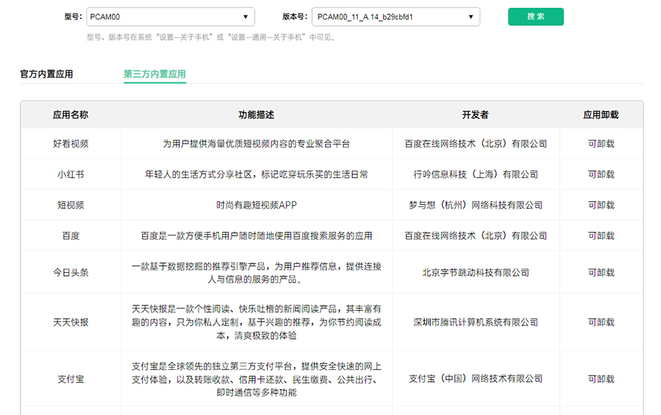Image resolution: width=661 pixels, height=415 pixels.
Task: Select the 今日头条 app name cell
Action: pos(71,272)
